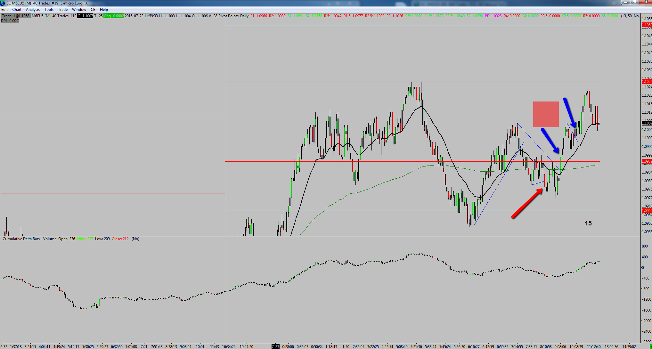Click the 'Pivot Points-Daily' study name

(x=233, y=16)
